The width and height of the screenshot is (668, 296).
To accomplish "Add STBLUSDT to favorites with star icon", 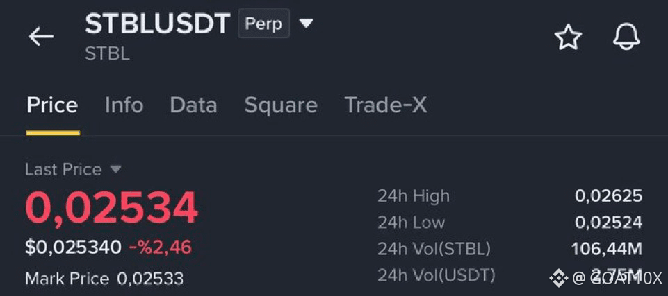I will pos(568,37).
